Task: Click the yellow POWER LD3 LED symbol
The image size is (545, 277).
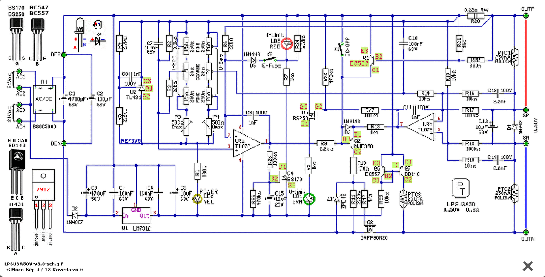Action: click(x=197, y=198)
